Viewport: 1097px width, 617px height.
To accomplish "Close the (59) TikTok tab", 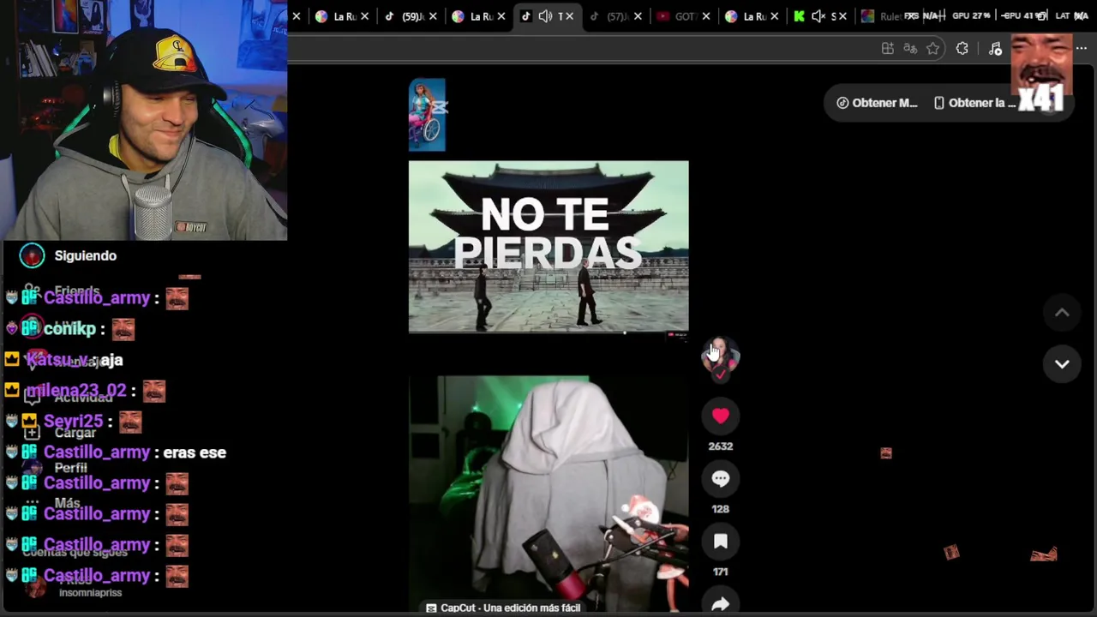I will pyautogui.click(x=433, y=16).
